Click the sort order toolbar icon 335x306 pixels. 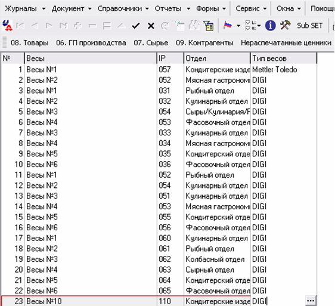(x=179, y=26)
